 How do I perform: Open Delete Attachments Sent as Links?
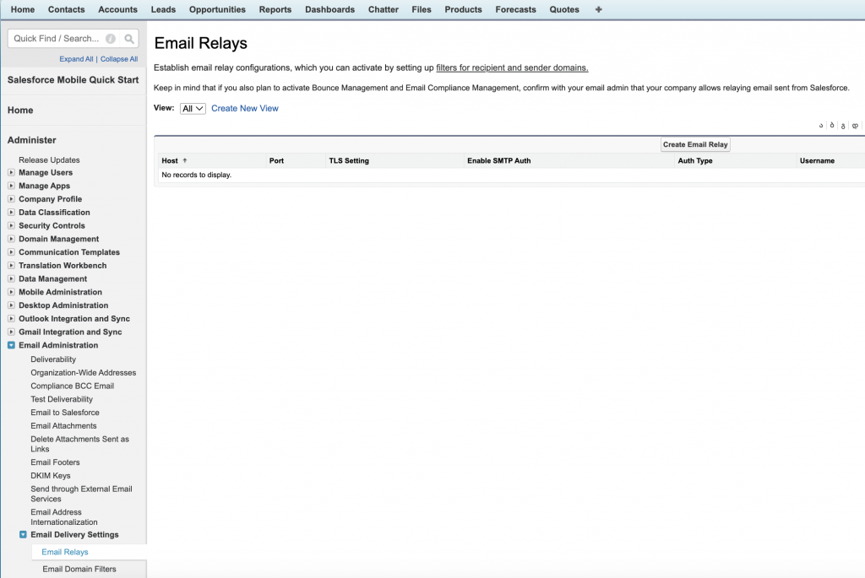click(x=80, y=444)
